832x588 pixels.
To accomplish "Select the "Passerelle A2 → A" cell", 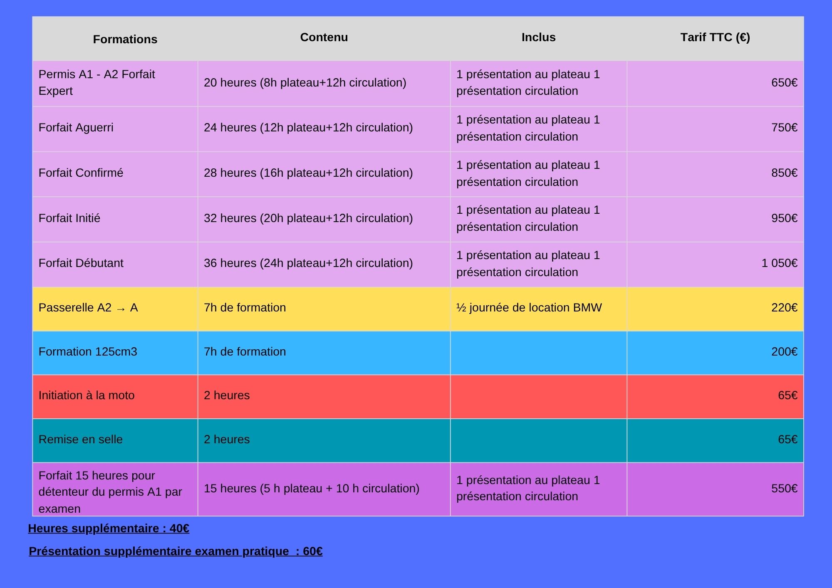I will 115,309.
